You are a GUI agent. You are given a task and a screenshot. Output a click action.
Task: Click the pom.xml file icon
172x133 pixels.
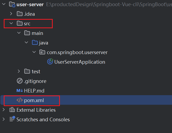tap(20, 100)
